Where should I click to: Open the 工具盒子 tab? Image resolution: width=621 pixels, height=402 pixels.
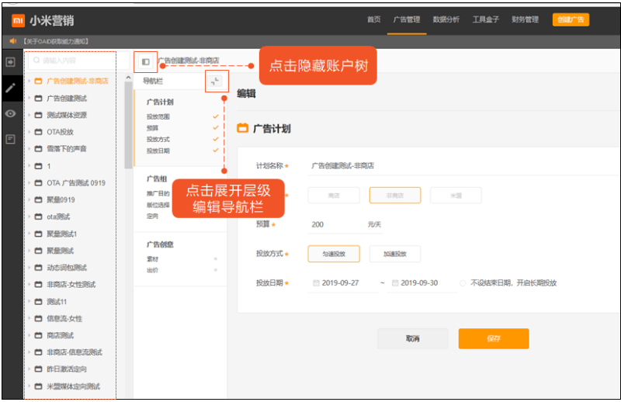pos(486,19)
